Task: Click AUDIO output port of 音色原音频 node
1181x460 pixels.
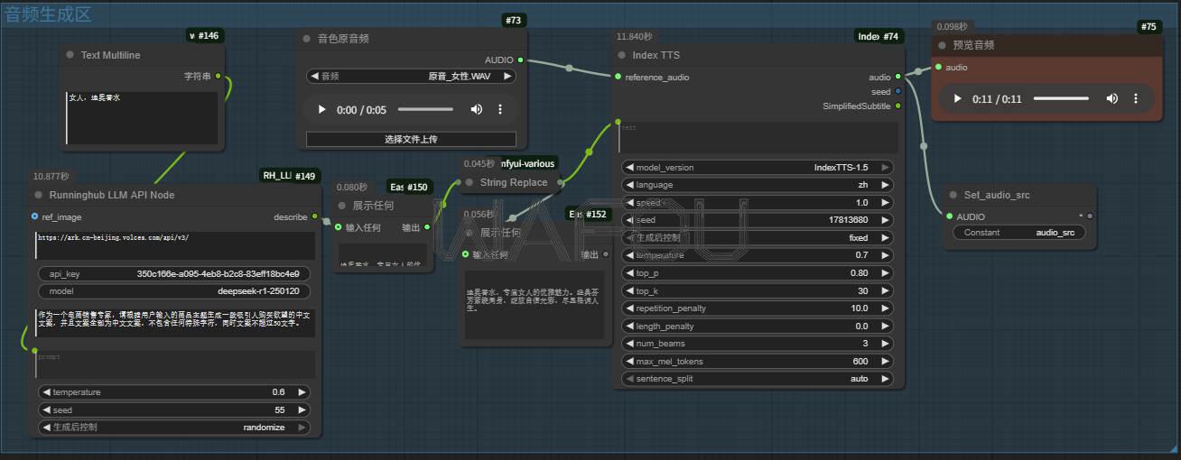Action: pyautogui.click(x=521, y=60)
